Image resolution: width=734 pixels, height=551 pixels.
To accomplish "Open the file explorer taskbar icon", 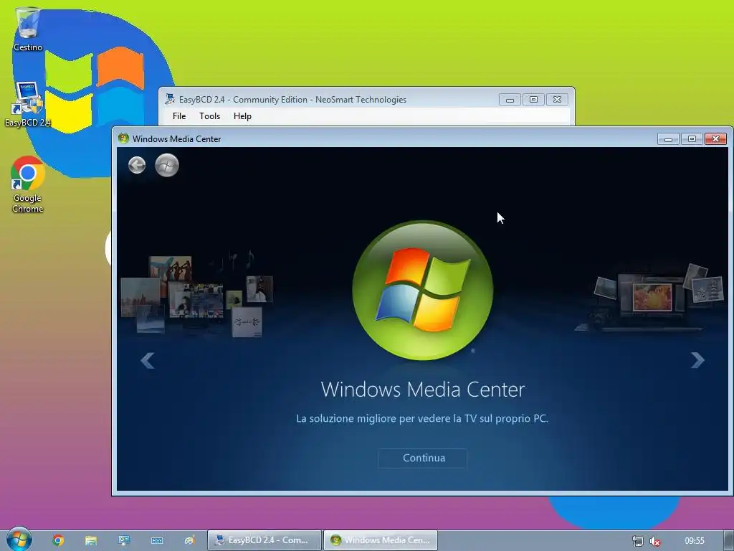I will [x=91, y=540].
